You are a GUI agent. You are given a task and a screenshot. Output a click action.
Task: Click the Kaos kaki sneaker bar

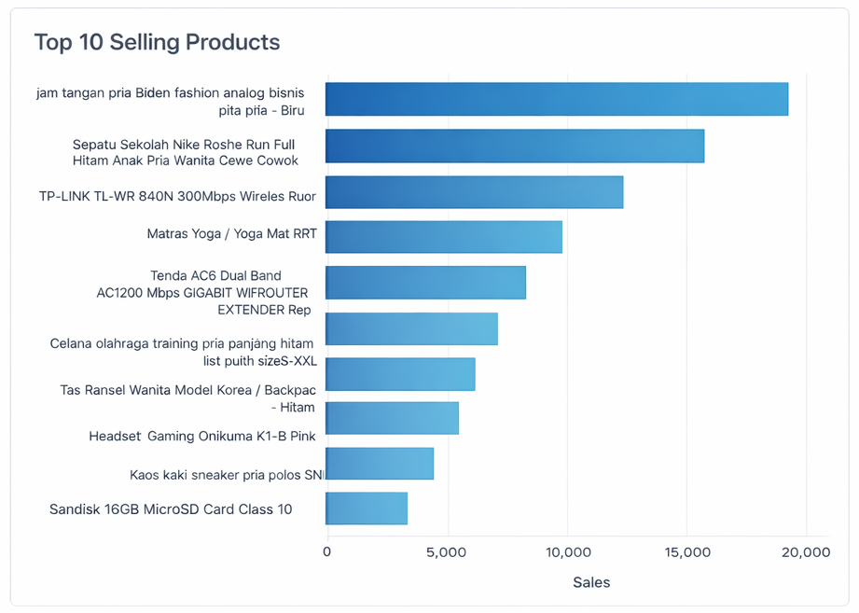[380, 464]
